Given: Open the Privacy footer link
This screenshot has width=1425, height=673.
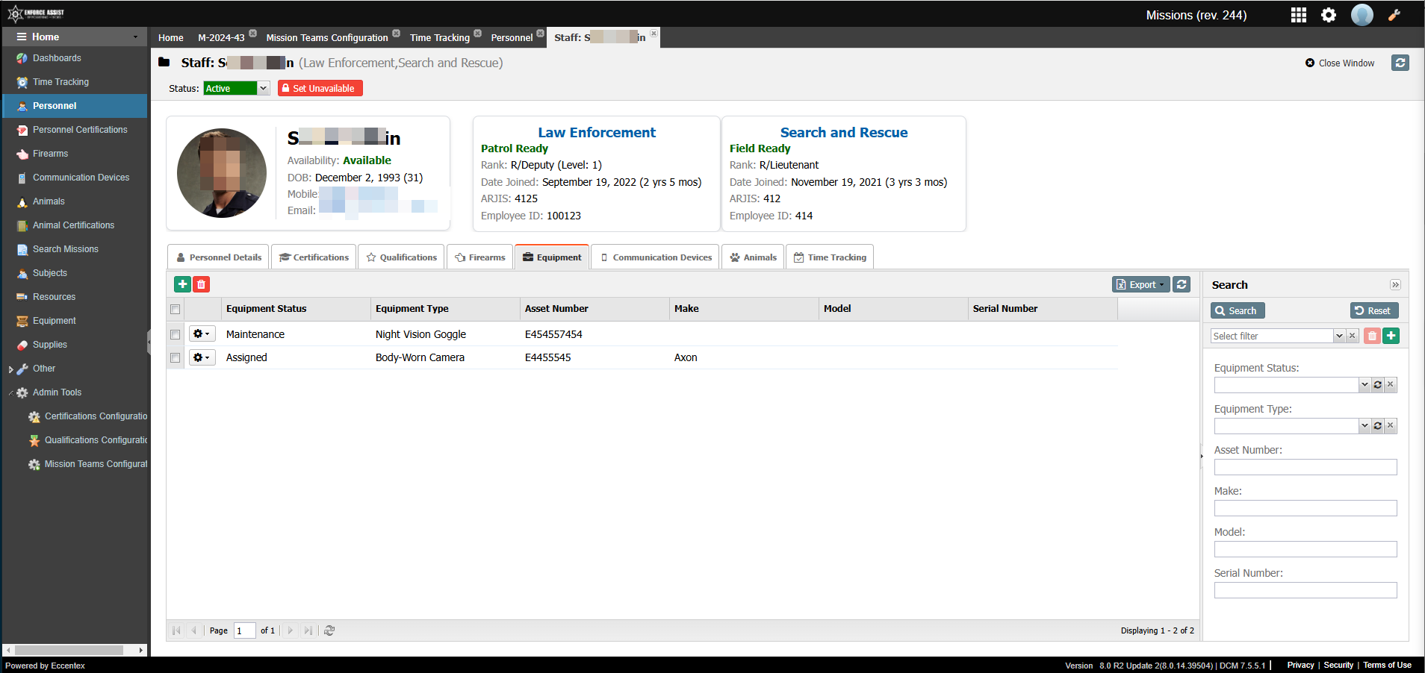Looking at the screenshot, I should tap(1300, 665).
